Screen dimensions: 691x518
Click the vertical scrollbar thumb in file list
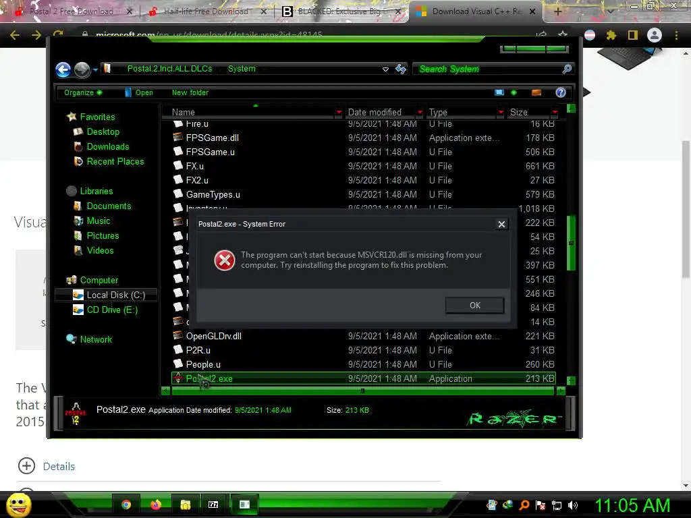click(571, 243)
